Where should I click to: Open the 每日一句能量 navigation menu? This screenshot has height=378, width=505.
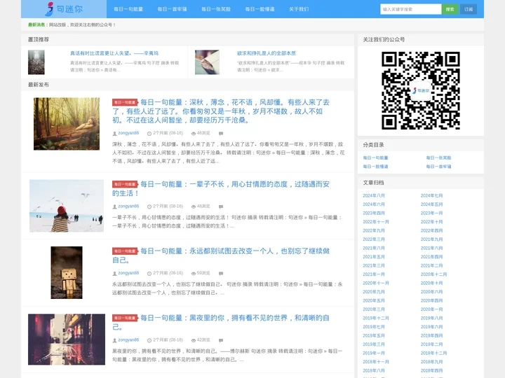tap(128, 9)
